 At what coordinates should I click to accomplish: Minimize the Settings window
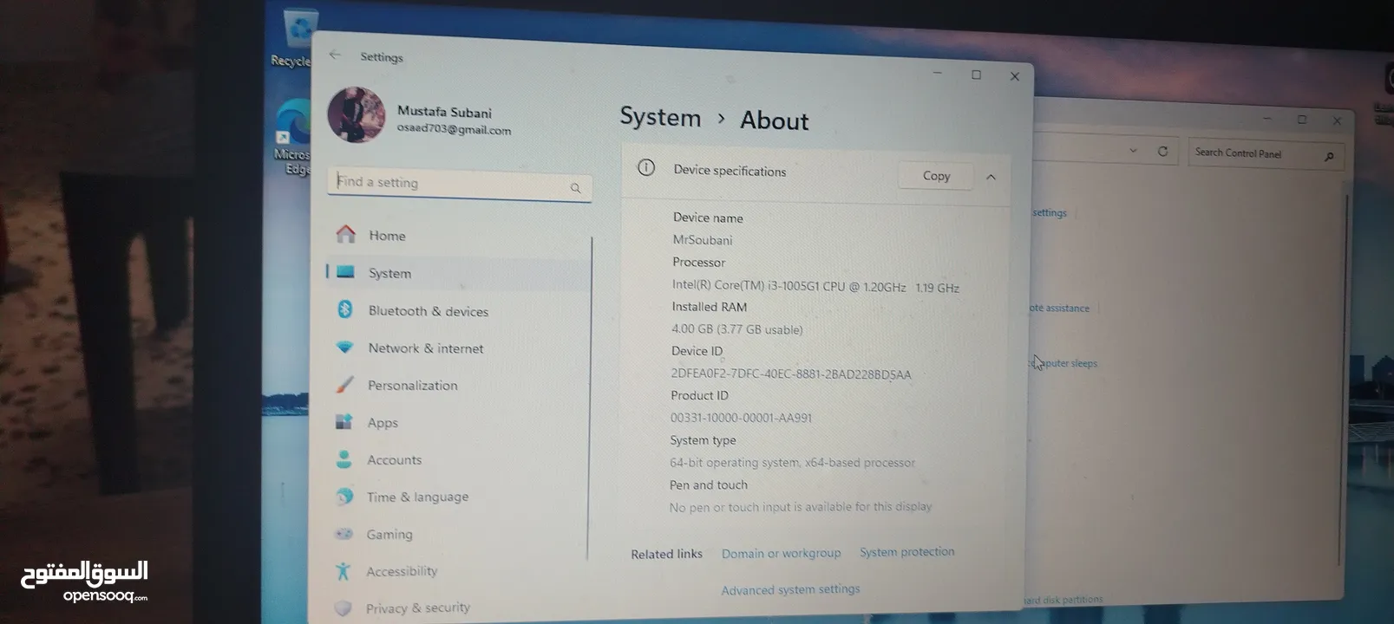(937, 73)
